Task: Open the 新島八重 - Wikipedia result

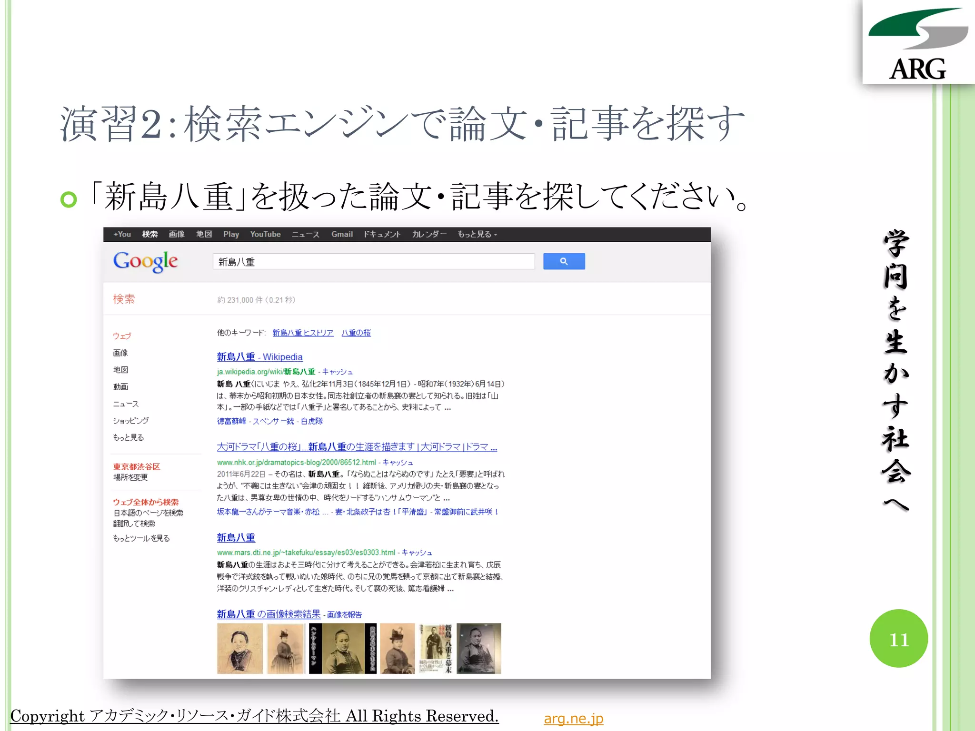Action: pos(259,357)
